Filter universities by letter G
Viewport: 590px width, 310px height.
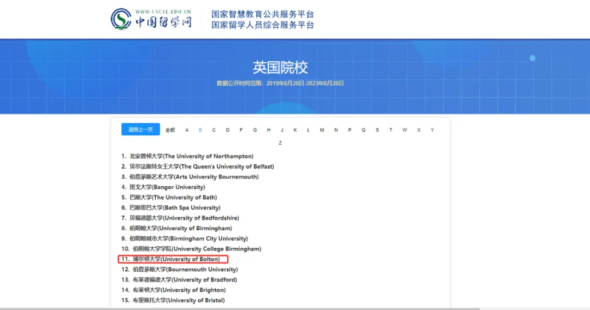[255, 130]
